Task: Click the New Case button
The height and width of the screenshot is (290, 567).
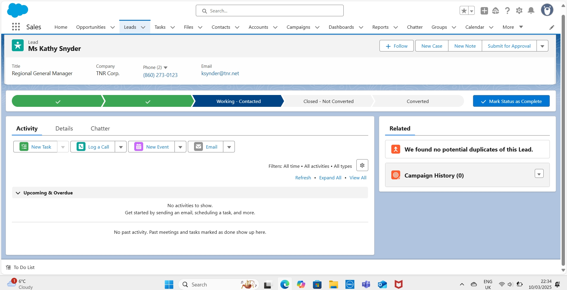Action: click(x=431, y=46)
